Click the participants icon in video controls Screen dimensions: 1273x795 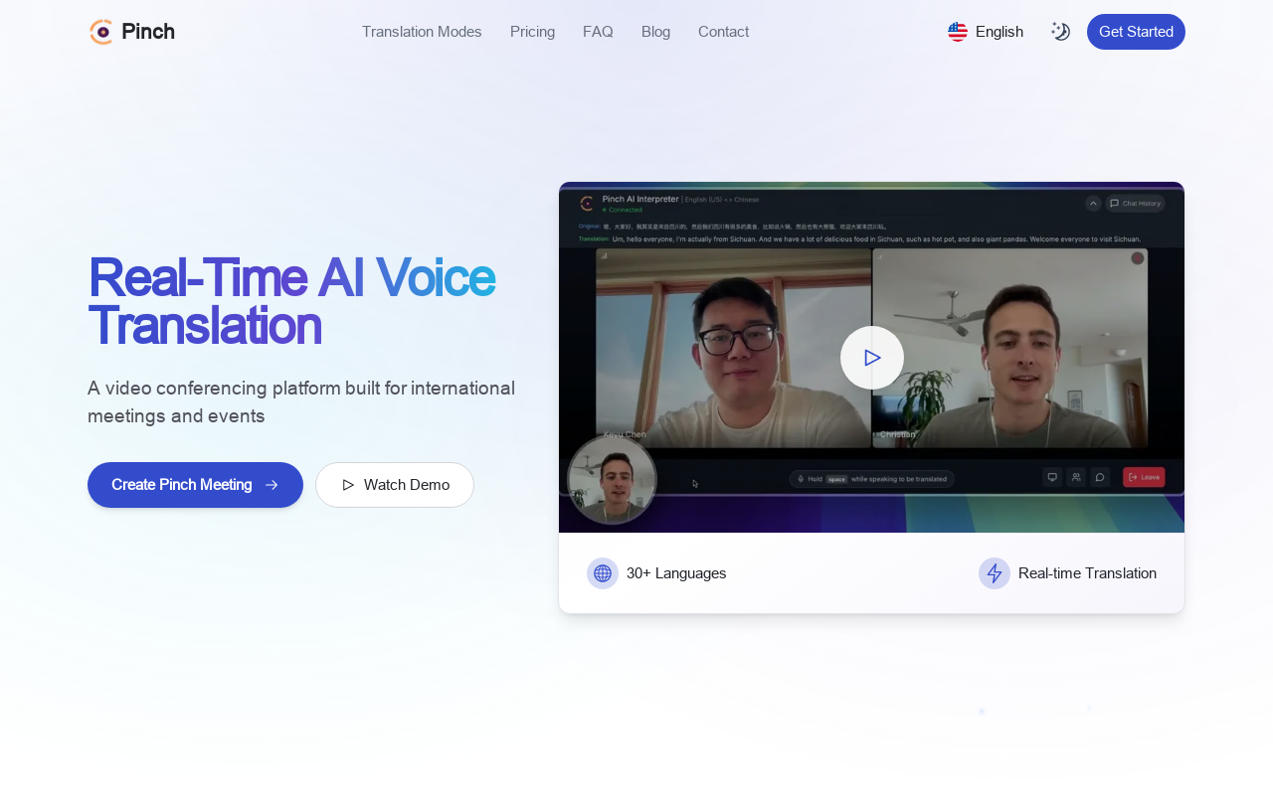(1076, 477)
